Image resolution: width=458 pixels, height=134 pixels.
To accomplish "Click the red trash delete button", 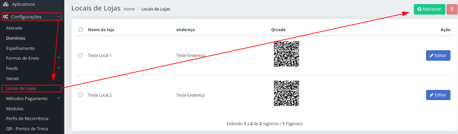I will (x=452, y=9).
